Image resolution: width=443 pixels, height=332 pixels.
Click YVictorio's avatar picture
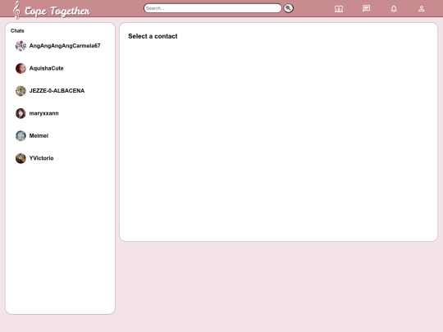pyautogui.click(x=21, y=158)
